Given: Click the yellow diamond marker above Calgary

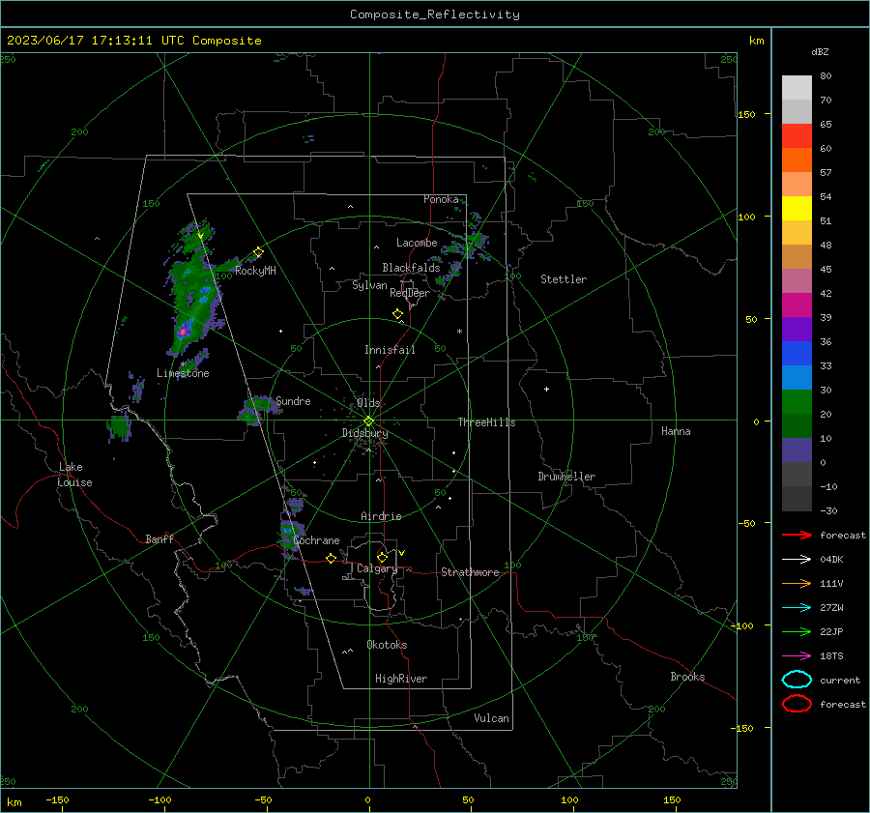Looking at the screenshot, I should (x=382, y=557).
